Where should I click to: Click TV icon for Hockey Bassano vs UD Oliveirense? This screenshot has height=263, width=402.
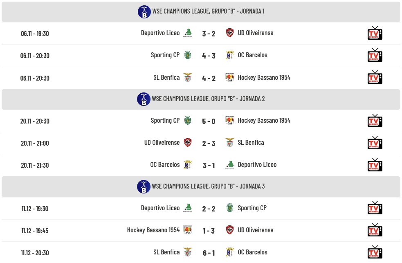click(x=375, y=230)
